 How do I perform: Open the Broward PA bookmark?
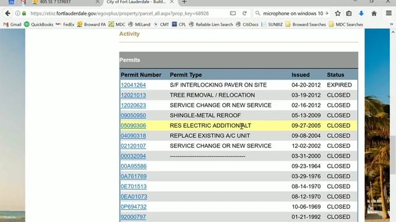click(x=92, y=25)
